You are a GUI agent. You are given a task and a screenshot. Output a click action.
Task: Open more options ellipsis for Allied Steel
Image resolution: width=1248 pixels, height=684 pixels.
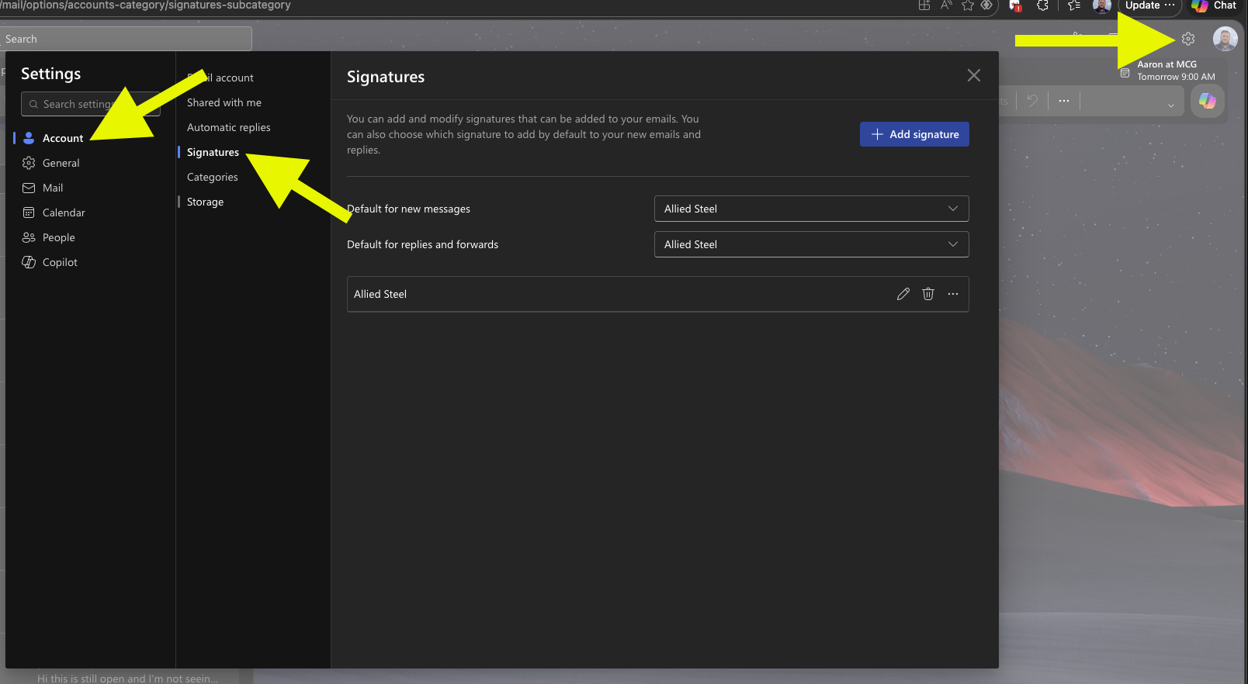tap(952, 294)
